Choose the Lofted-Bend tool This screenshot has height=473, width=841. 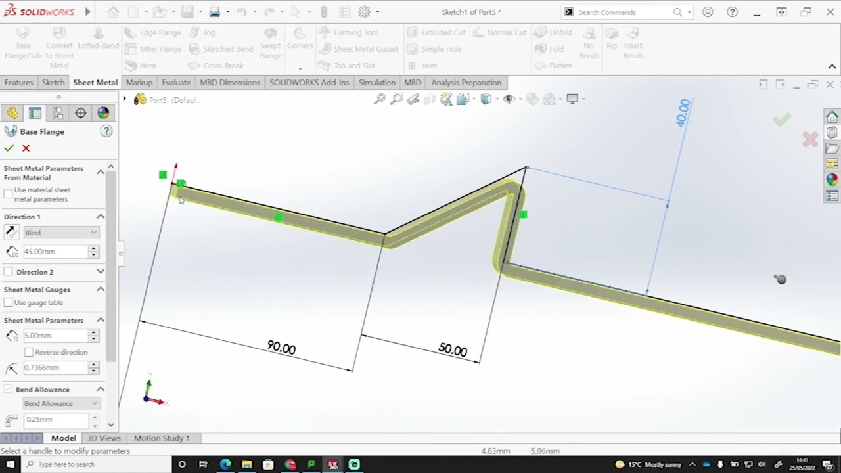(x=98, y=39)
